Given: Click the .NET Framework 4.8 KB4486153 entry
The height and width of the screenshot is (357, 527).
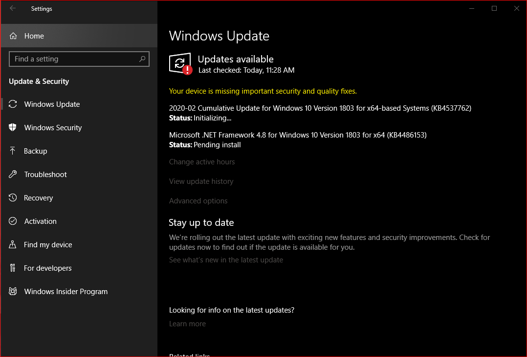Looking at the screenshot, I should click(298, 135).
